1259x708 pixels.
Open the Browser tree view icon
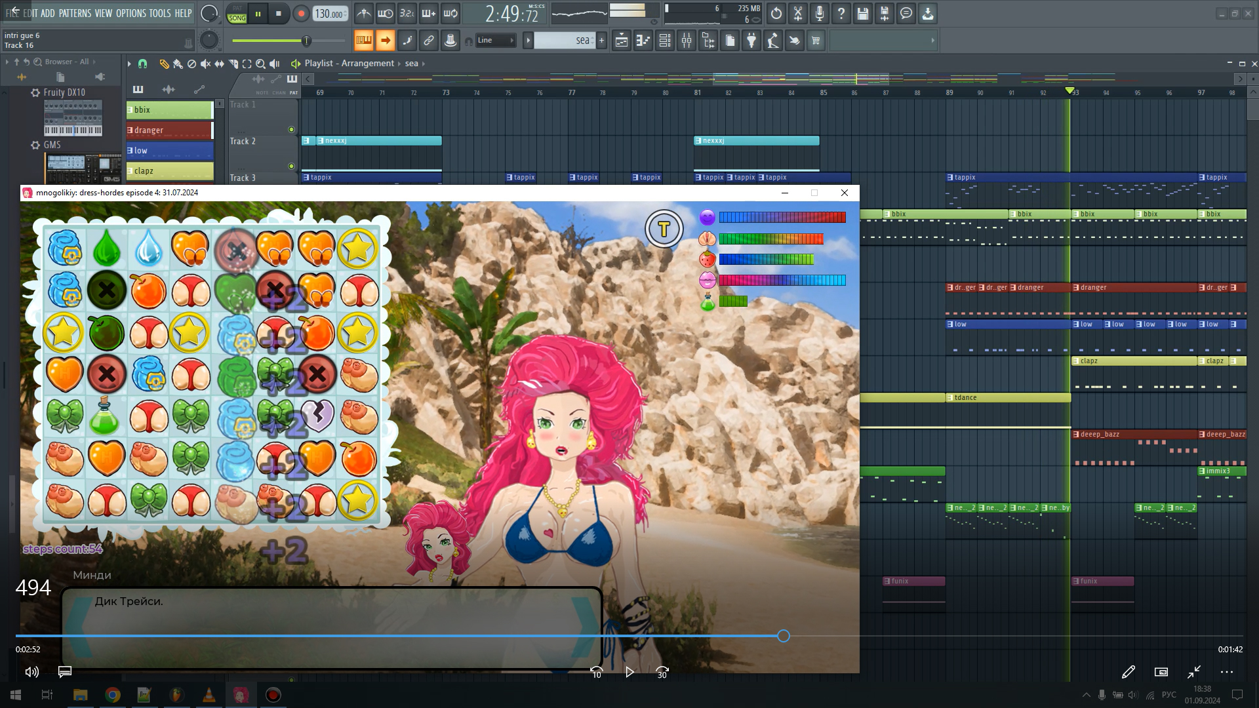[x=708, y=41]
